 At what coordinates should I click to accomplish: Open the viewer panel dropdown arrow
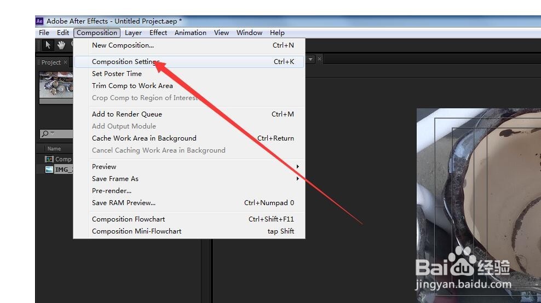tap(310, 59)
